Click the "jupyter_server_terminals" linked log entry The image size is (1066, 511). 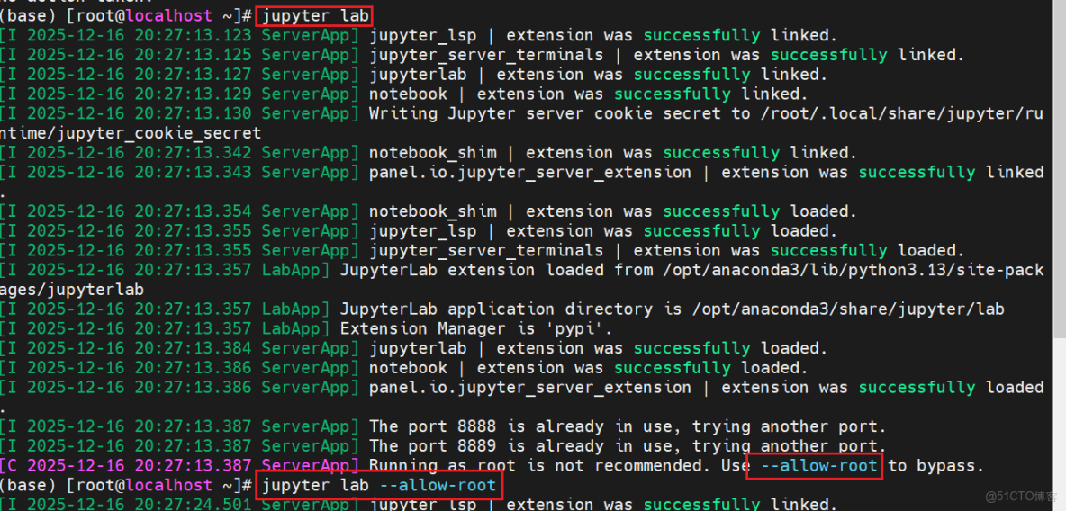(486, 55)
